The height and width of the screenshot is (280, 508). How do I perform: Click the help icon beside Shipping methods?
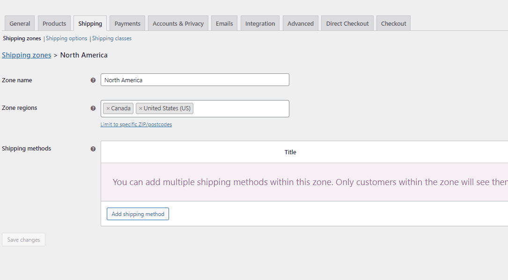(93, 149)
